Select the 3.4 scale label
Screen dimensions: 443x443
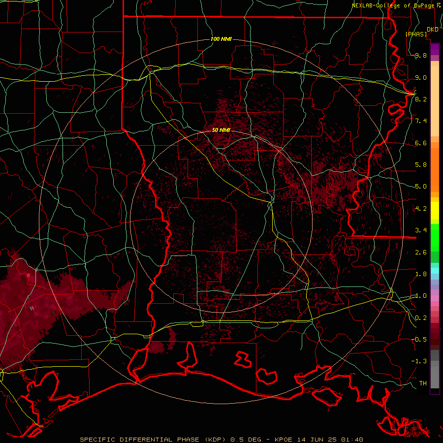421,230
